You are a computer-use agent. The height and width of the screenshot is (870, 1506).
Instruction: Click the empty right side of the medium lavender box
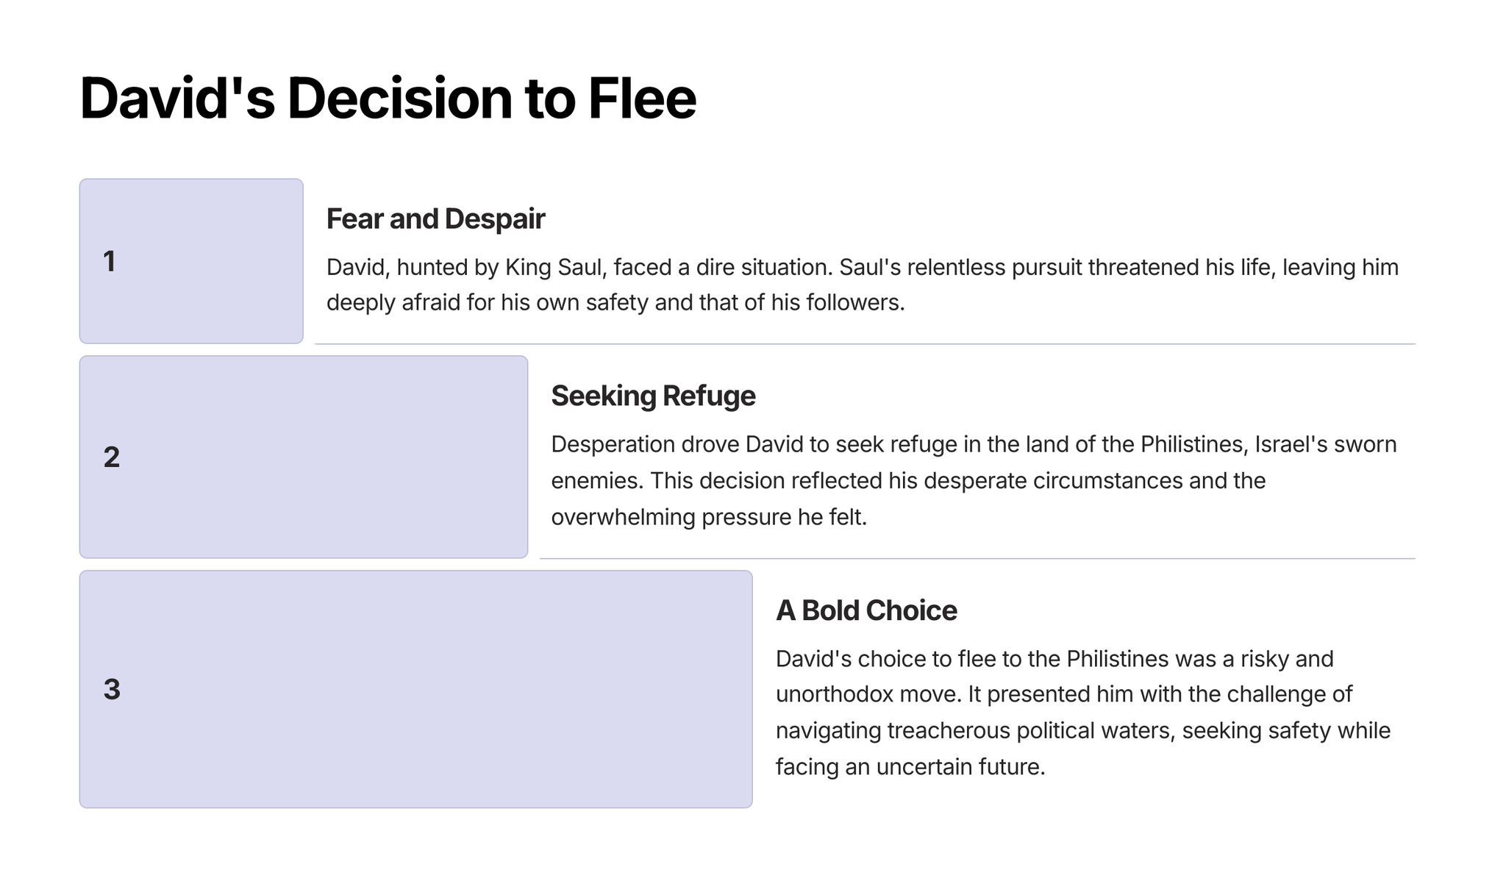click(404, 457)
